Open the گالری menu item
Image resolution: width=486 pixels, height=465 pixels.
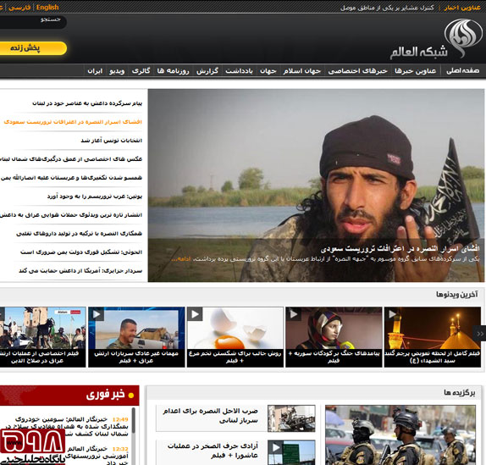coord(141,71)
